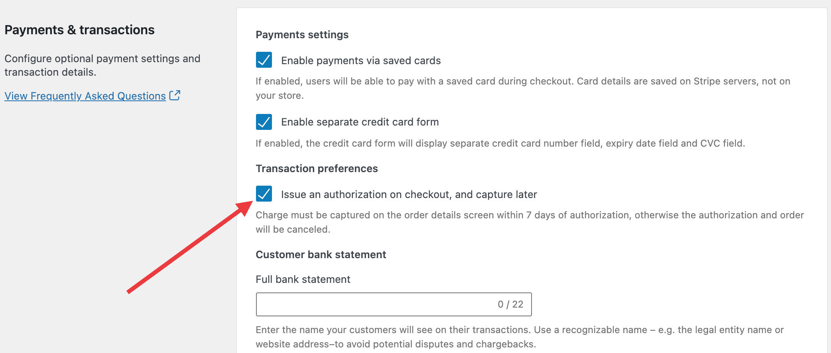Open View Frequently Asked Questions link
The width and height of the screenshot is (831, 353).
coord(85,96)
